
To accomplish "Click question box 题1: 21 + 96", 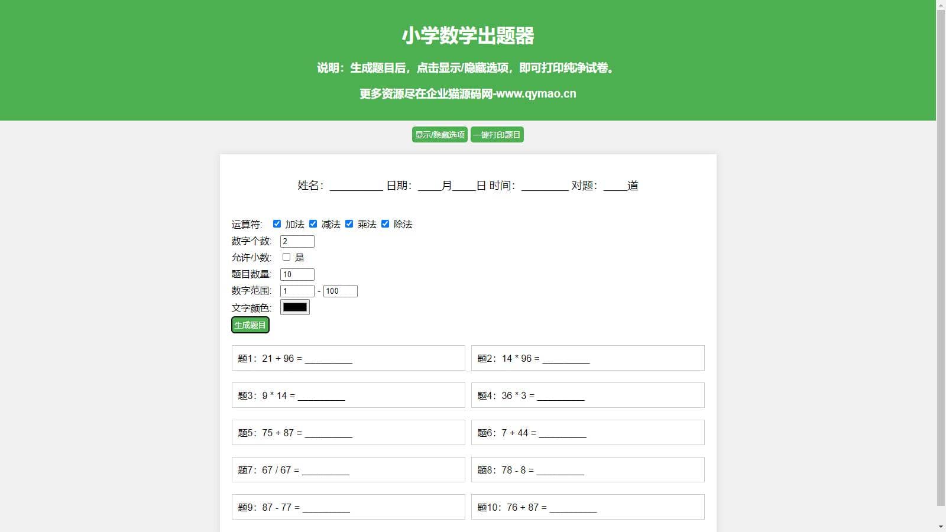I will click(348, 358).
